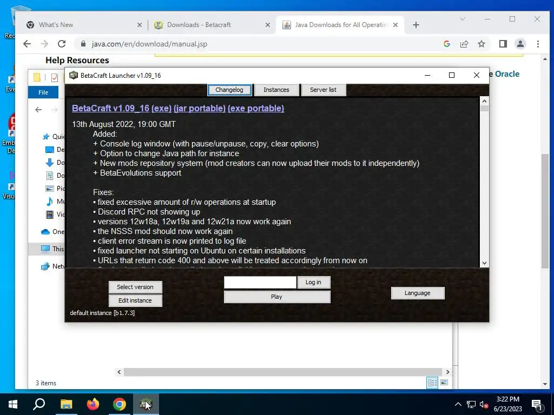
Task: Click Explorer horizontal scrollbar left arrow
Action: pos(119,372)
